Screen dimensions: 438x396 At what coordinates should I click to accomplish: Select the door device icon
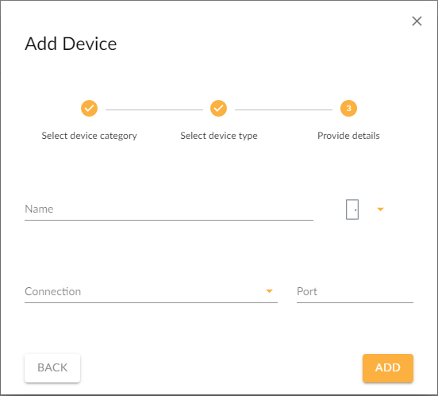pos(352,210)
